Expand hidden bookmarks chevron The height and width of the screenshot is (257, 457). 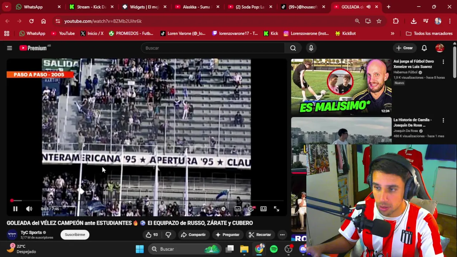(392, 33)
